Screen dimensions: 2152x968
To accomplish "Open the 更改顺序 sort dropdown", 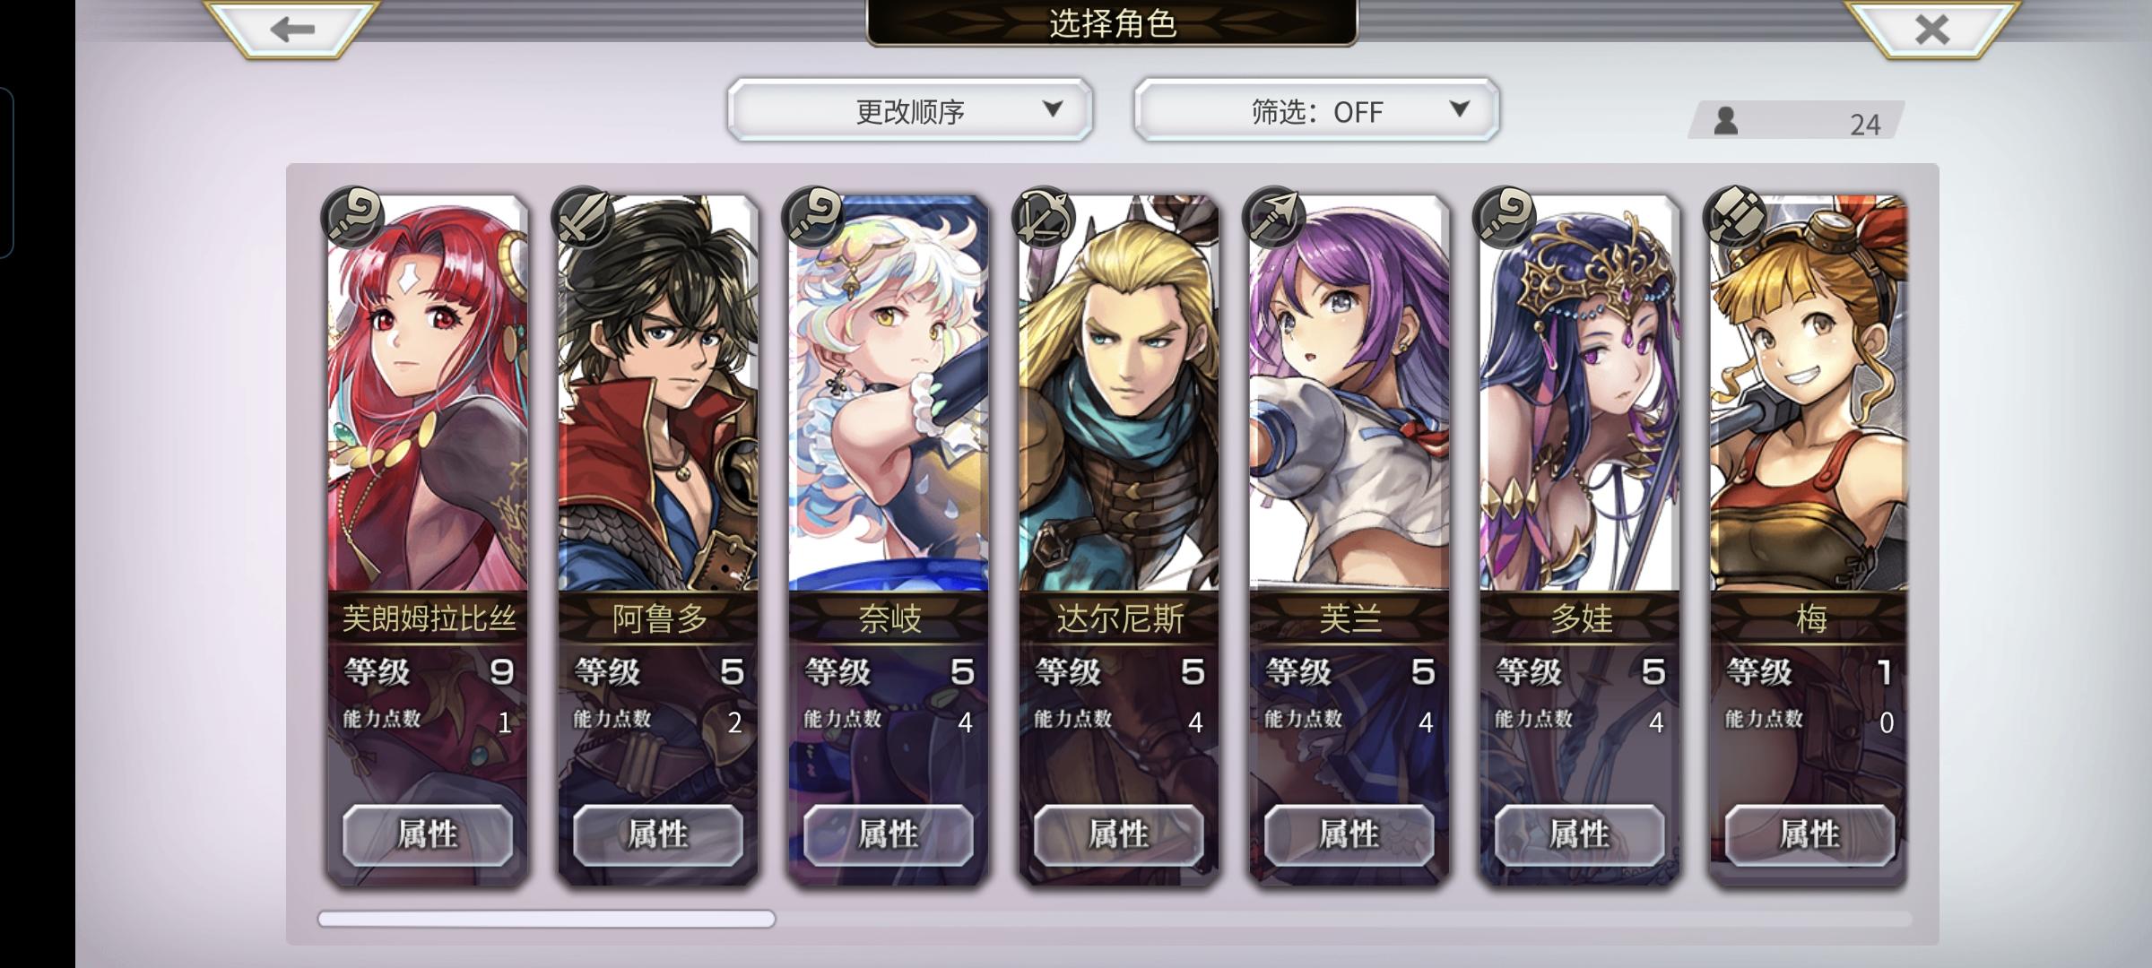I will click(910, 110).
